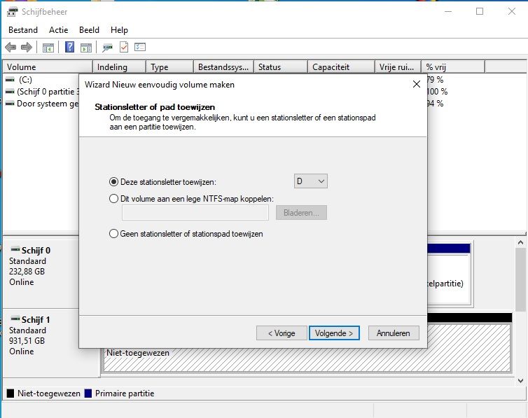Sort by the Capaciteit column header

[x=341, y=67]
